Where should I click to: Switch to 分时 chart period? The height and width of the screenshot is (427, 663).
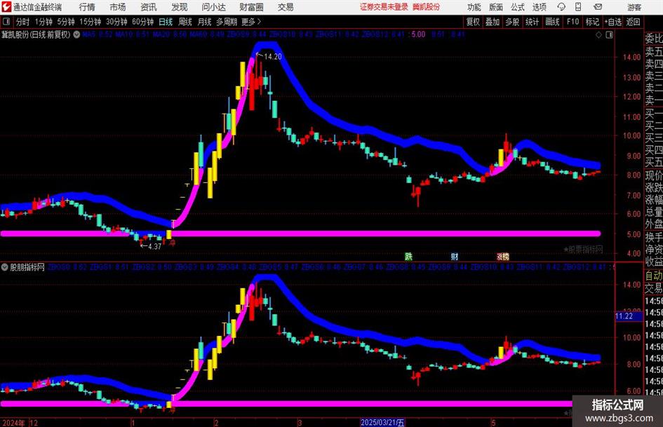click(x=23, y=22)
